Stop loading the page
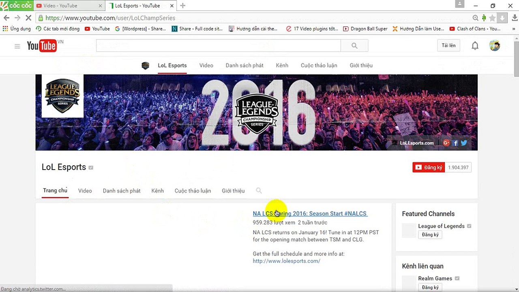This screenshot has width=519, height=292. point(28,18)
